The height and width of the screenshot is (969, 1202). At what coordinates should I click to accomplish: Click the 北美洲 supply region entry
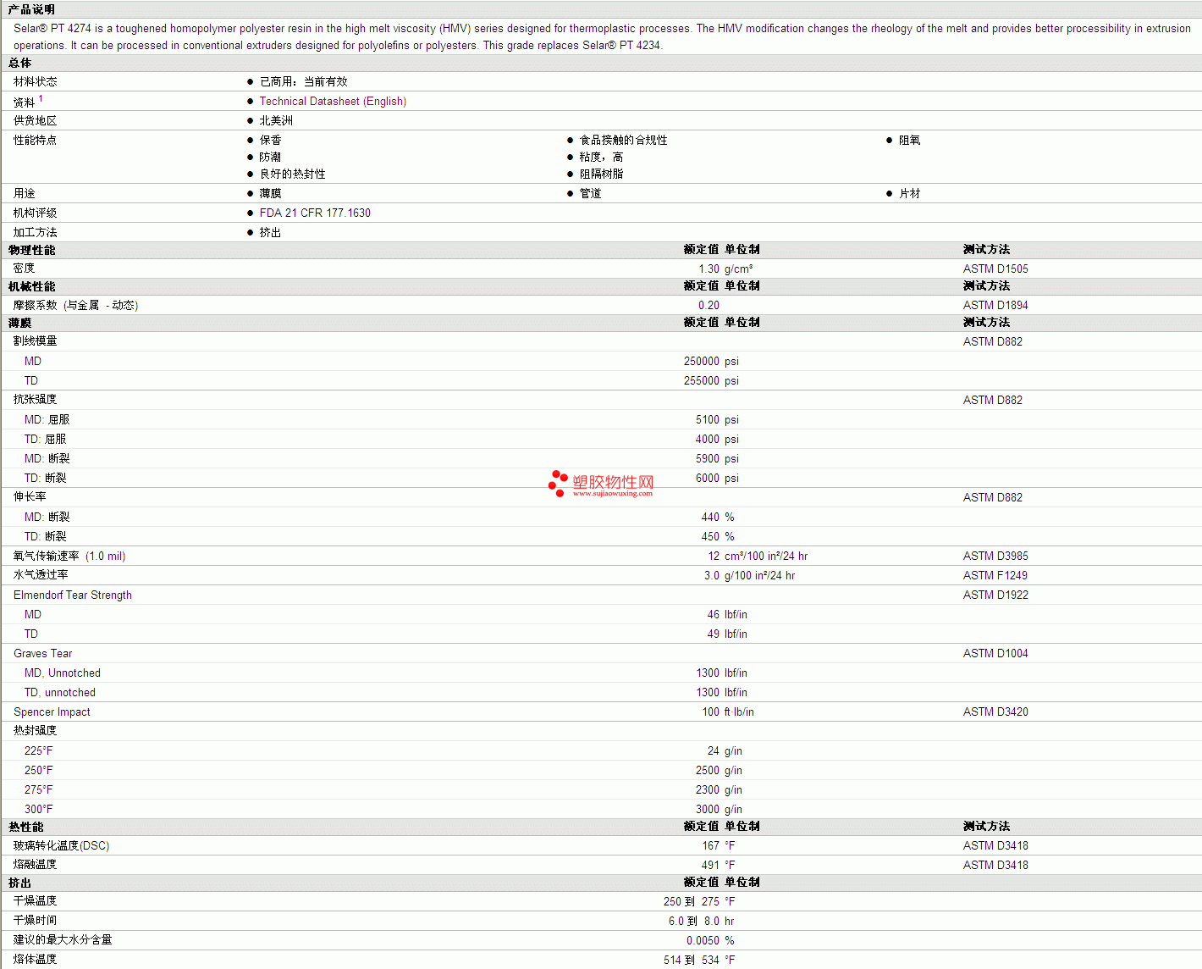click(276, 121)
